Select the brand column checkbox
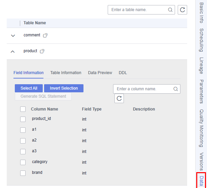 [x=23, y=173]
